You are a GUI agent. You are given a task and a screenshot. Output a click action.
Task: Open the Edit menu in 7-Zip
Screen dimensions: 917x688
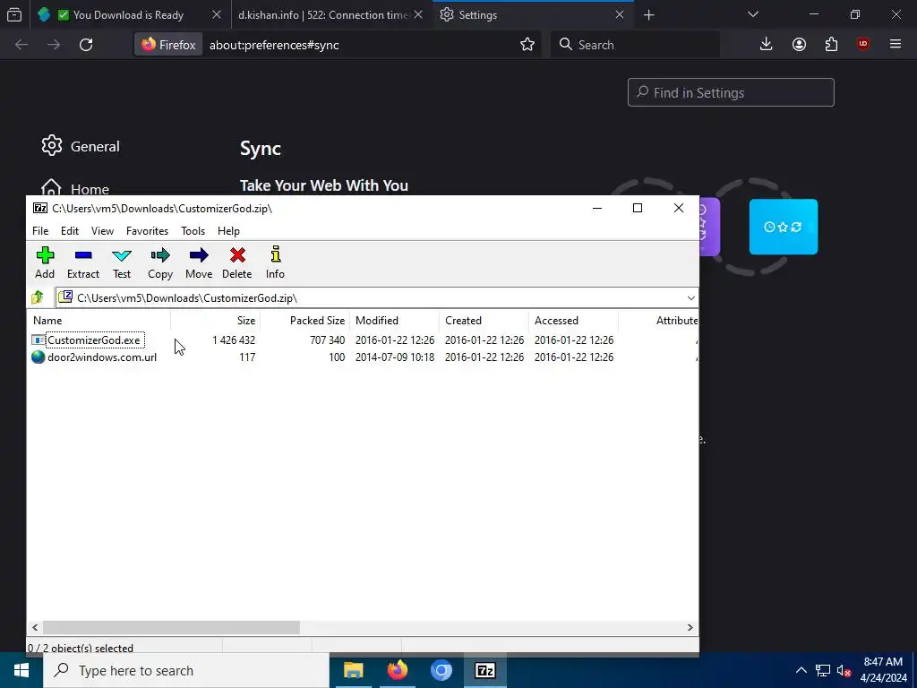70,231
